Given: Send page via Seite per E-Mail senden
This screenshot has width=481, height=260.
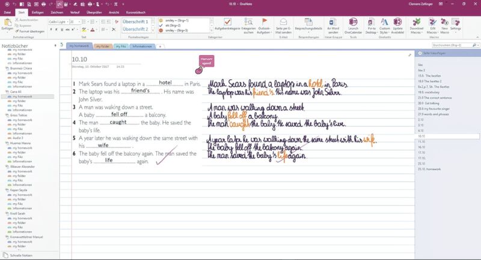Looking at the screenshot, I should [283, 23].
